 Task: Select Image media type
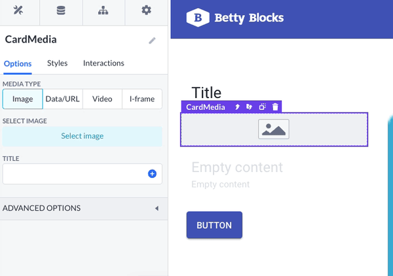click(22, 99)
